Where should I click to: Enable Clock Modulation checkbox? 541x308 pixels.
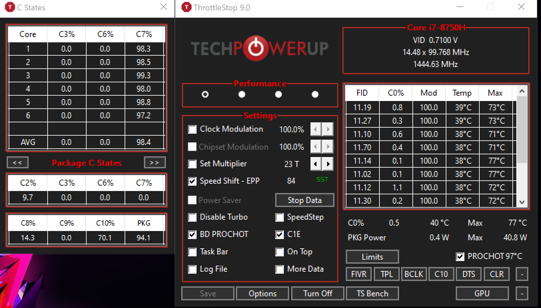point(192,129)
